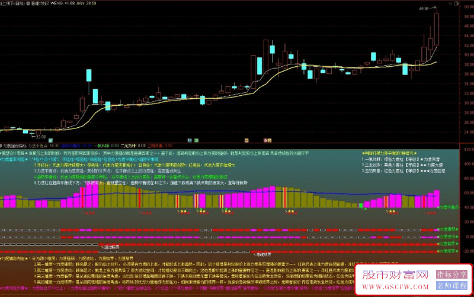Click the JIAN: 38.58 moving average readout
Image resolution: width=474 pixels, height=297 pixels.
86,4
